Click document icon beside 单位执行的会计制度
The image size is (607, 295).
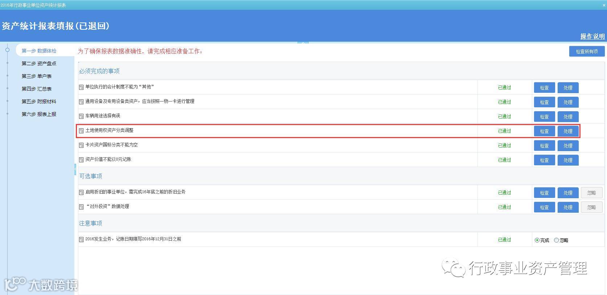81,87
